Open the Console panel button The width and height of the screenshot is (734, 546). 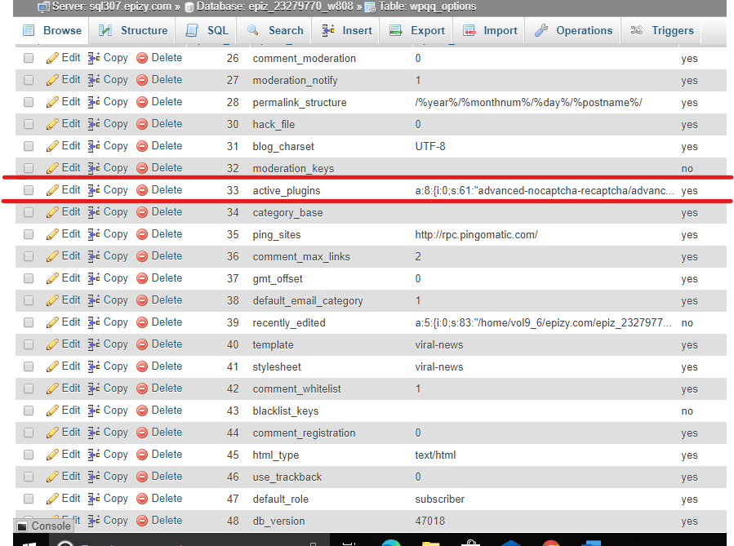point(44,526)
